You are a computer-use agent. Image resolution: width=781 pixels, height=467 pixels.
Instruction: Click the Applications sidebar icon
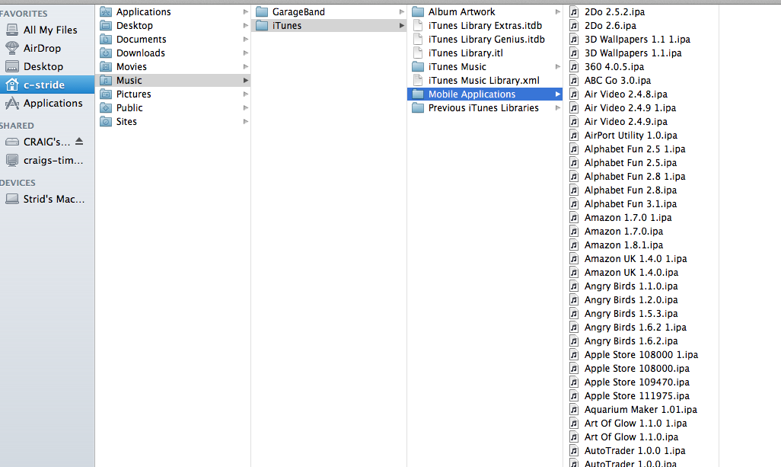(12, 103)
